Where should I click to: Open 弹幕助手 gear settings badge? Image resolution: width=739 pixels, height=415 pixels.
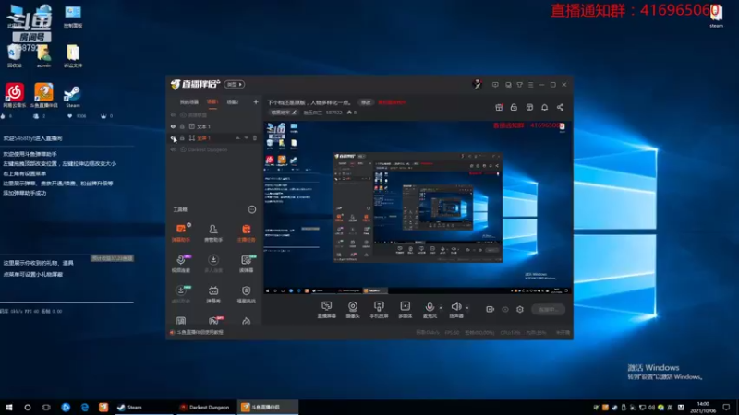click(x=189, y=225)
